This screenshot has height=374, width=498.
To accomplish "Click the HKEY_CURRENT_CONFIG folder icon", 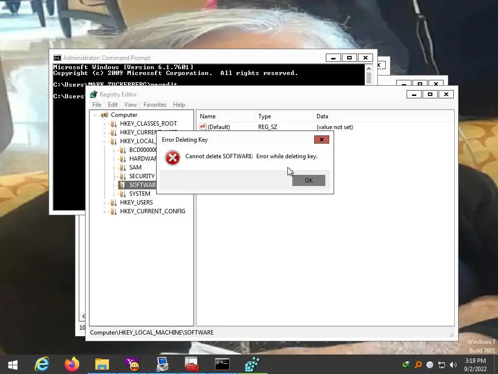I will (x=113, y=211).
